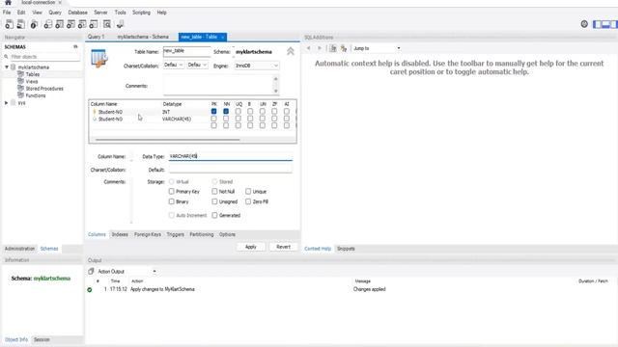This screenshot has height=347, width=618.
Task: Click the table editor icon
Action: point(98,59)
